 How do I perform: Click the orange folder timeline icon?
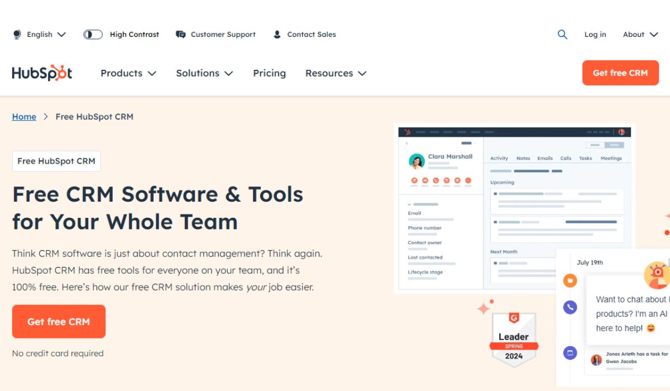click(570, 280)
